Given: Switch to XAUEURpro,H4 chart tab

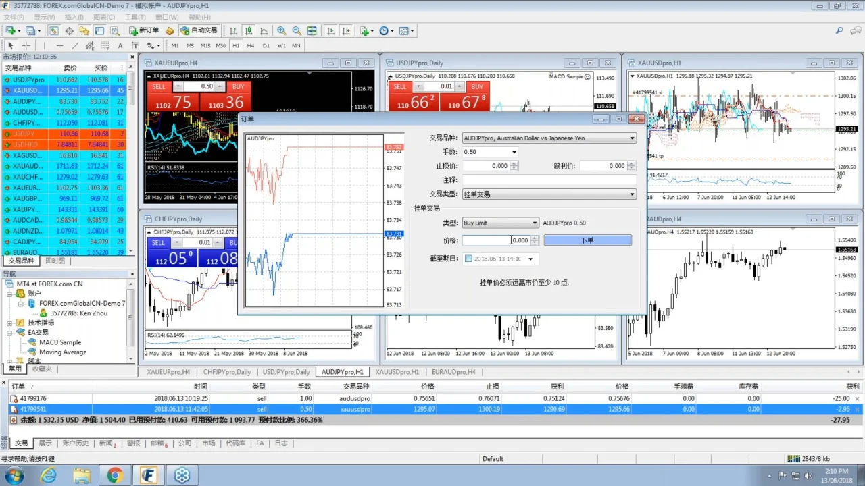Looking at the screenshot, I should coord(168,372).
